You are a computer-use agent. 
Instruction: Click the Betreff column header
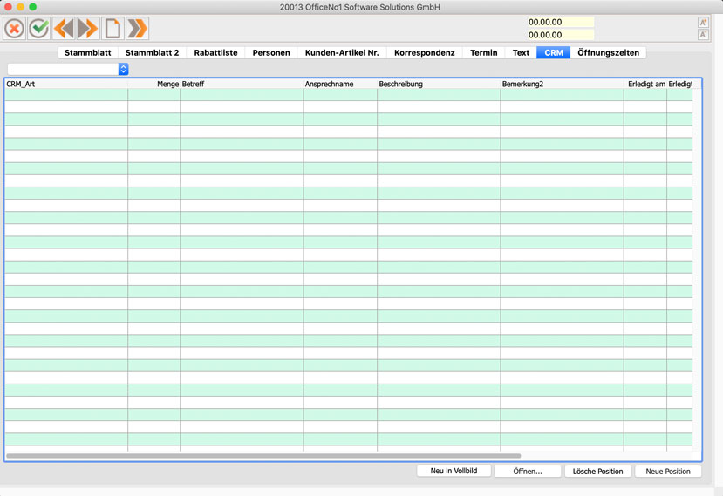coord(242,84)
